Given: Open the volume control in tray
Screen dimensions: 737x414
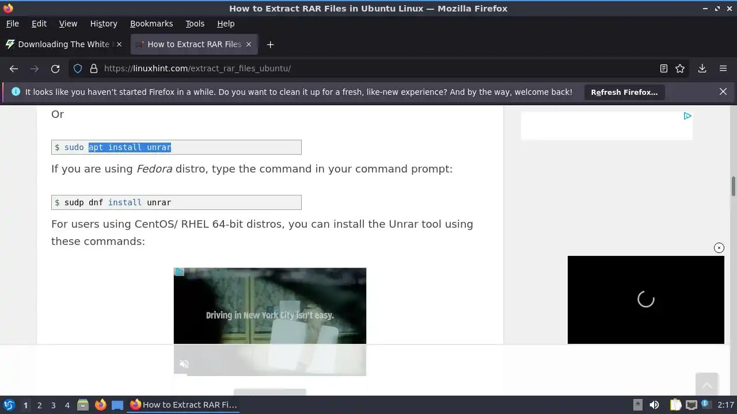Looking at the screenshot, I should (x=654, y=405).
